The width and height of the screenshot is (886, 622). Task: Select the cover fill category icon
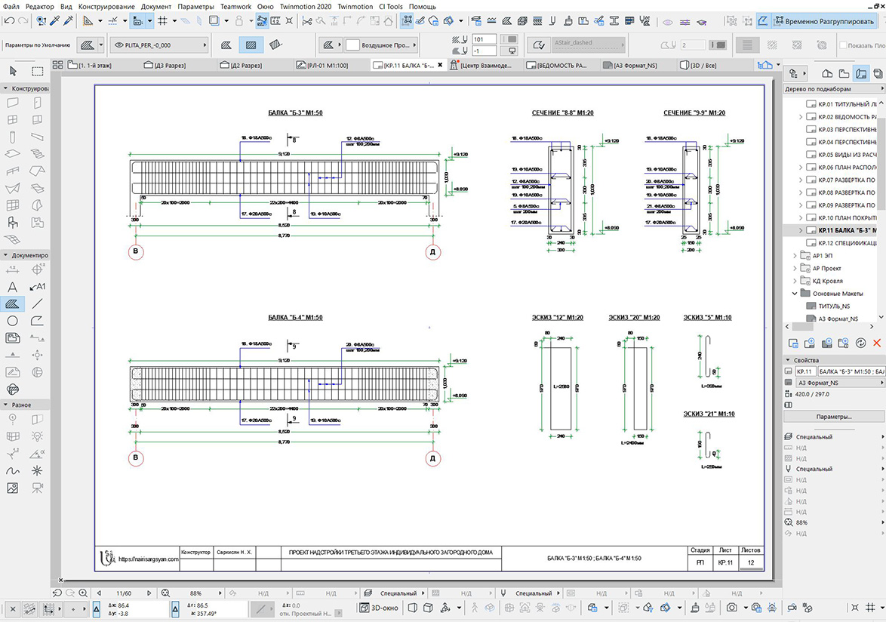pos(251,45)
